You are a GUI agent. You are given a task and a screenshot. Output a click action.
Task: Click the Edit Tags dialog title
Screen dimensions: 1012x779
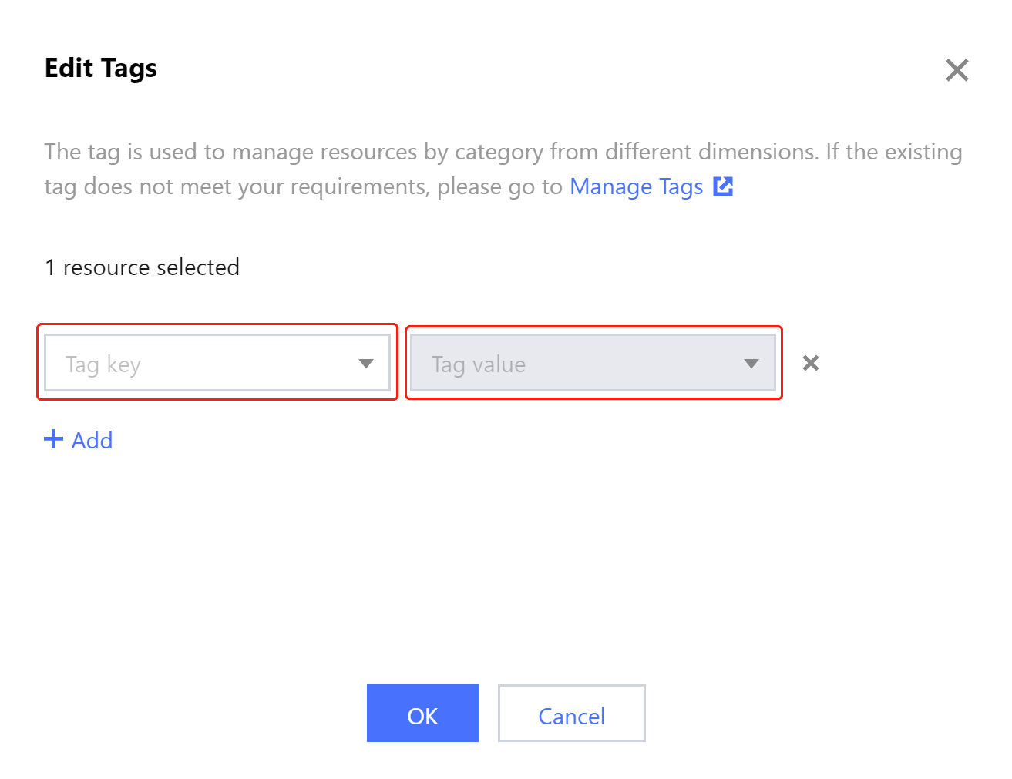(x=100, y=68)
